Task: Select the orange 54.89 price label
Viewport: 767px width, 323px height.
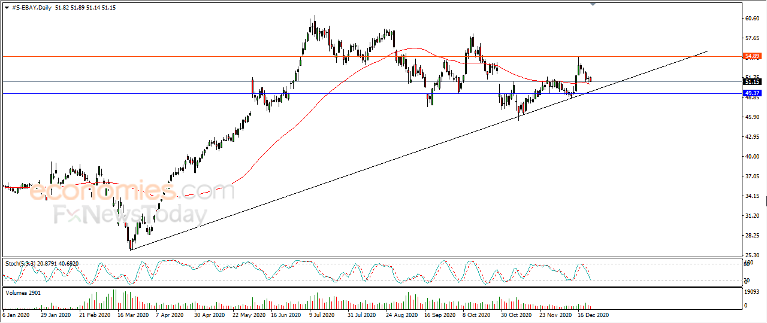Action: point(752,56)
